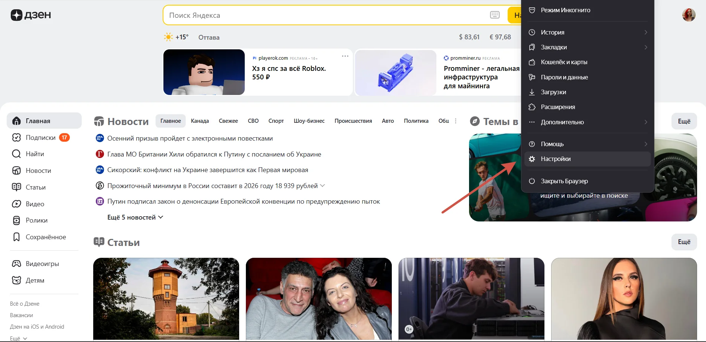Open the on-screen keyboard icon in search
706x342 pixels.
coord(495,15)
